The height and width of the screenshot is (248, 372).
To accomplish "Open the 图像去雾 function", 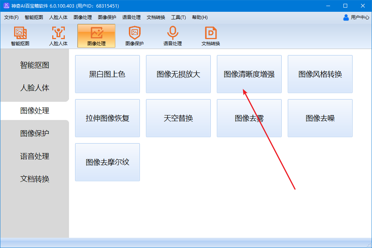I will pyautogui.click(x=249, y=118).
